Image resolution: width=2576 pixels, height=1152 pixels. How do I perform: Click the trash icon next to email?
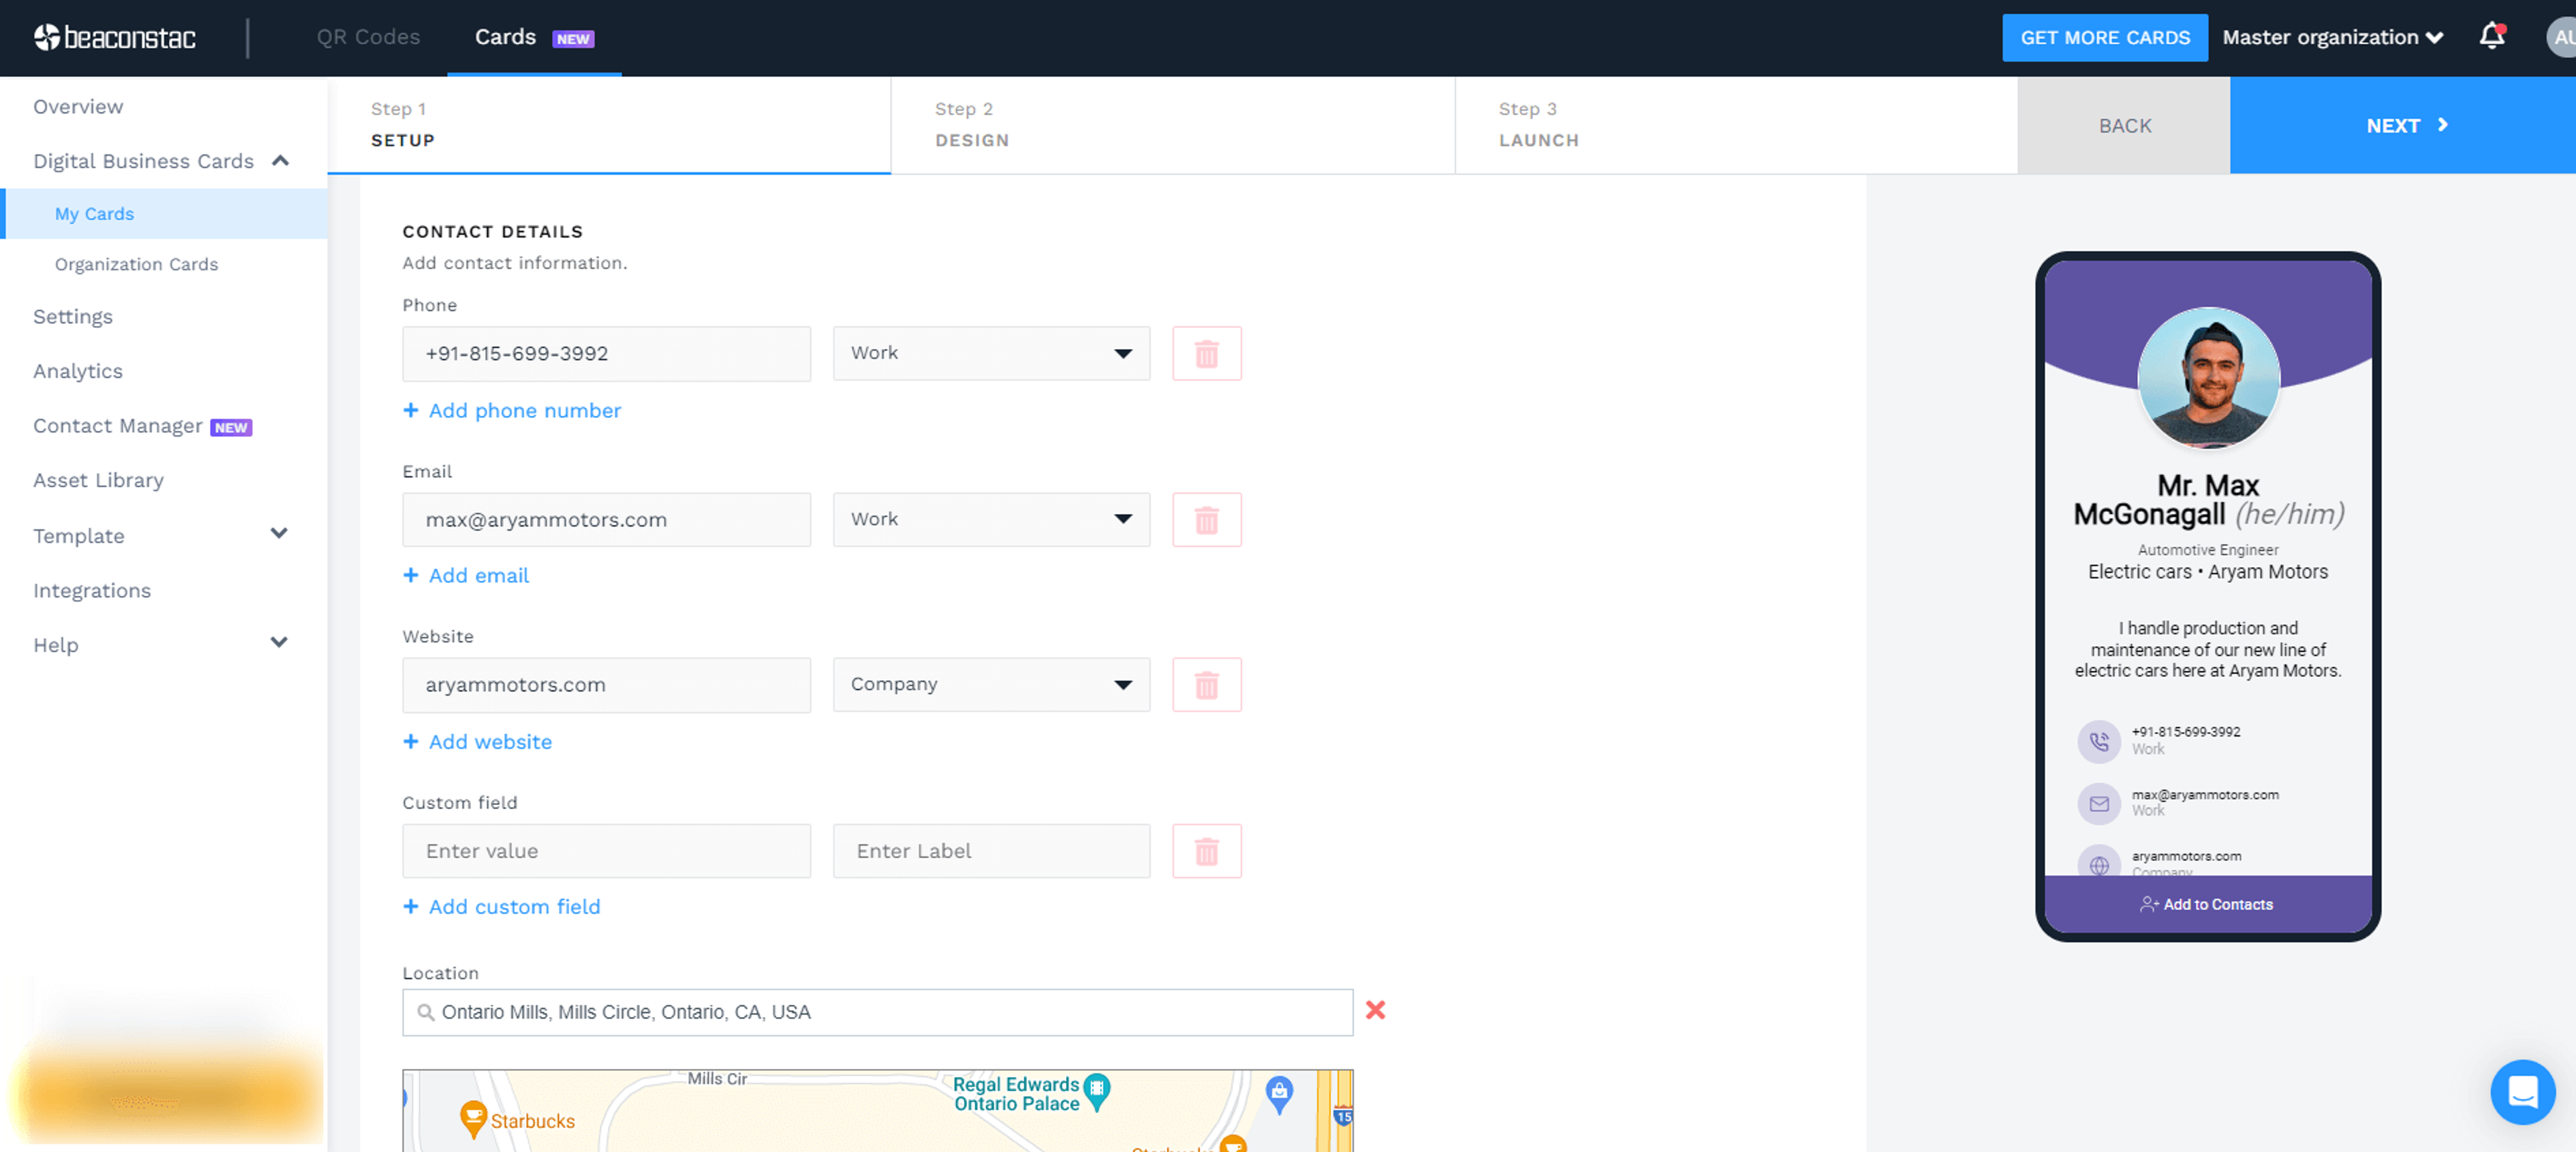tap(1206, 519)
